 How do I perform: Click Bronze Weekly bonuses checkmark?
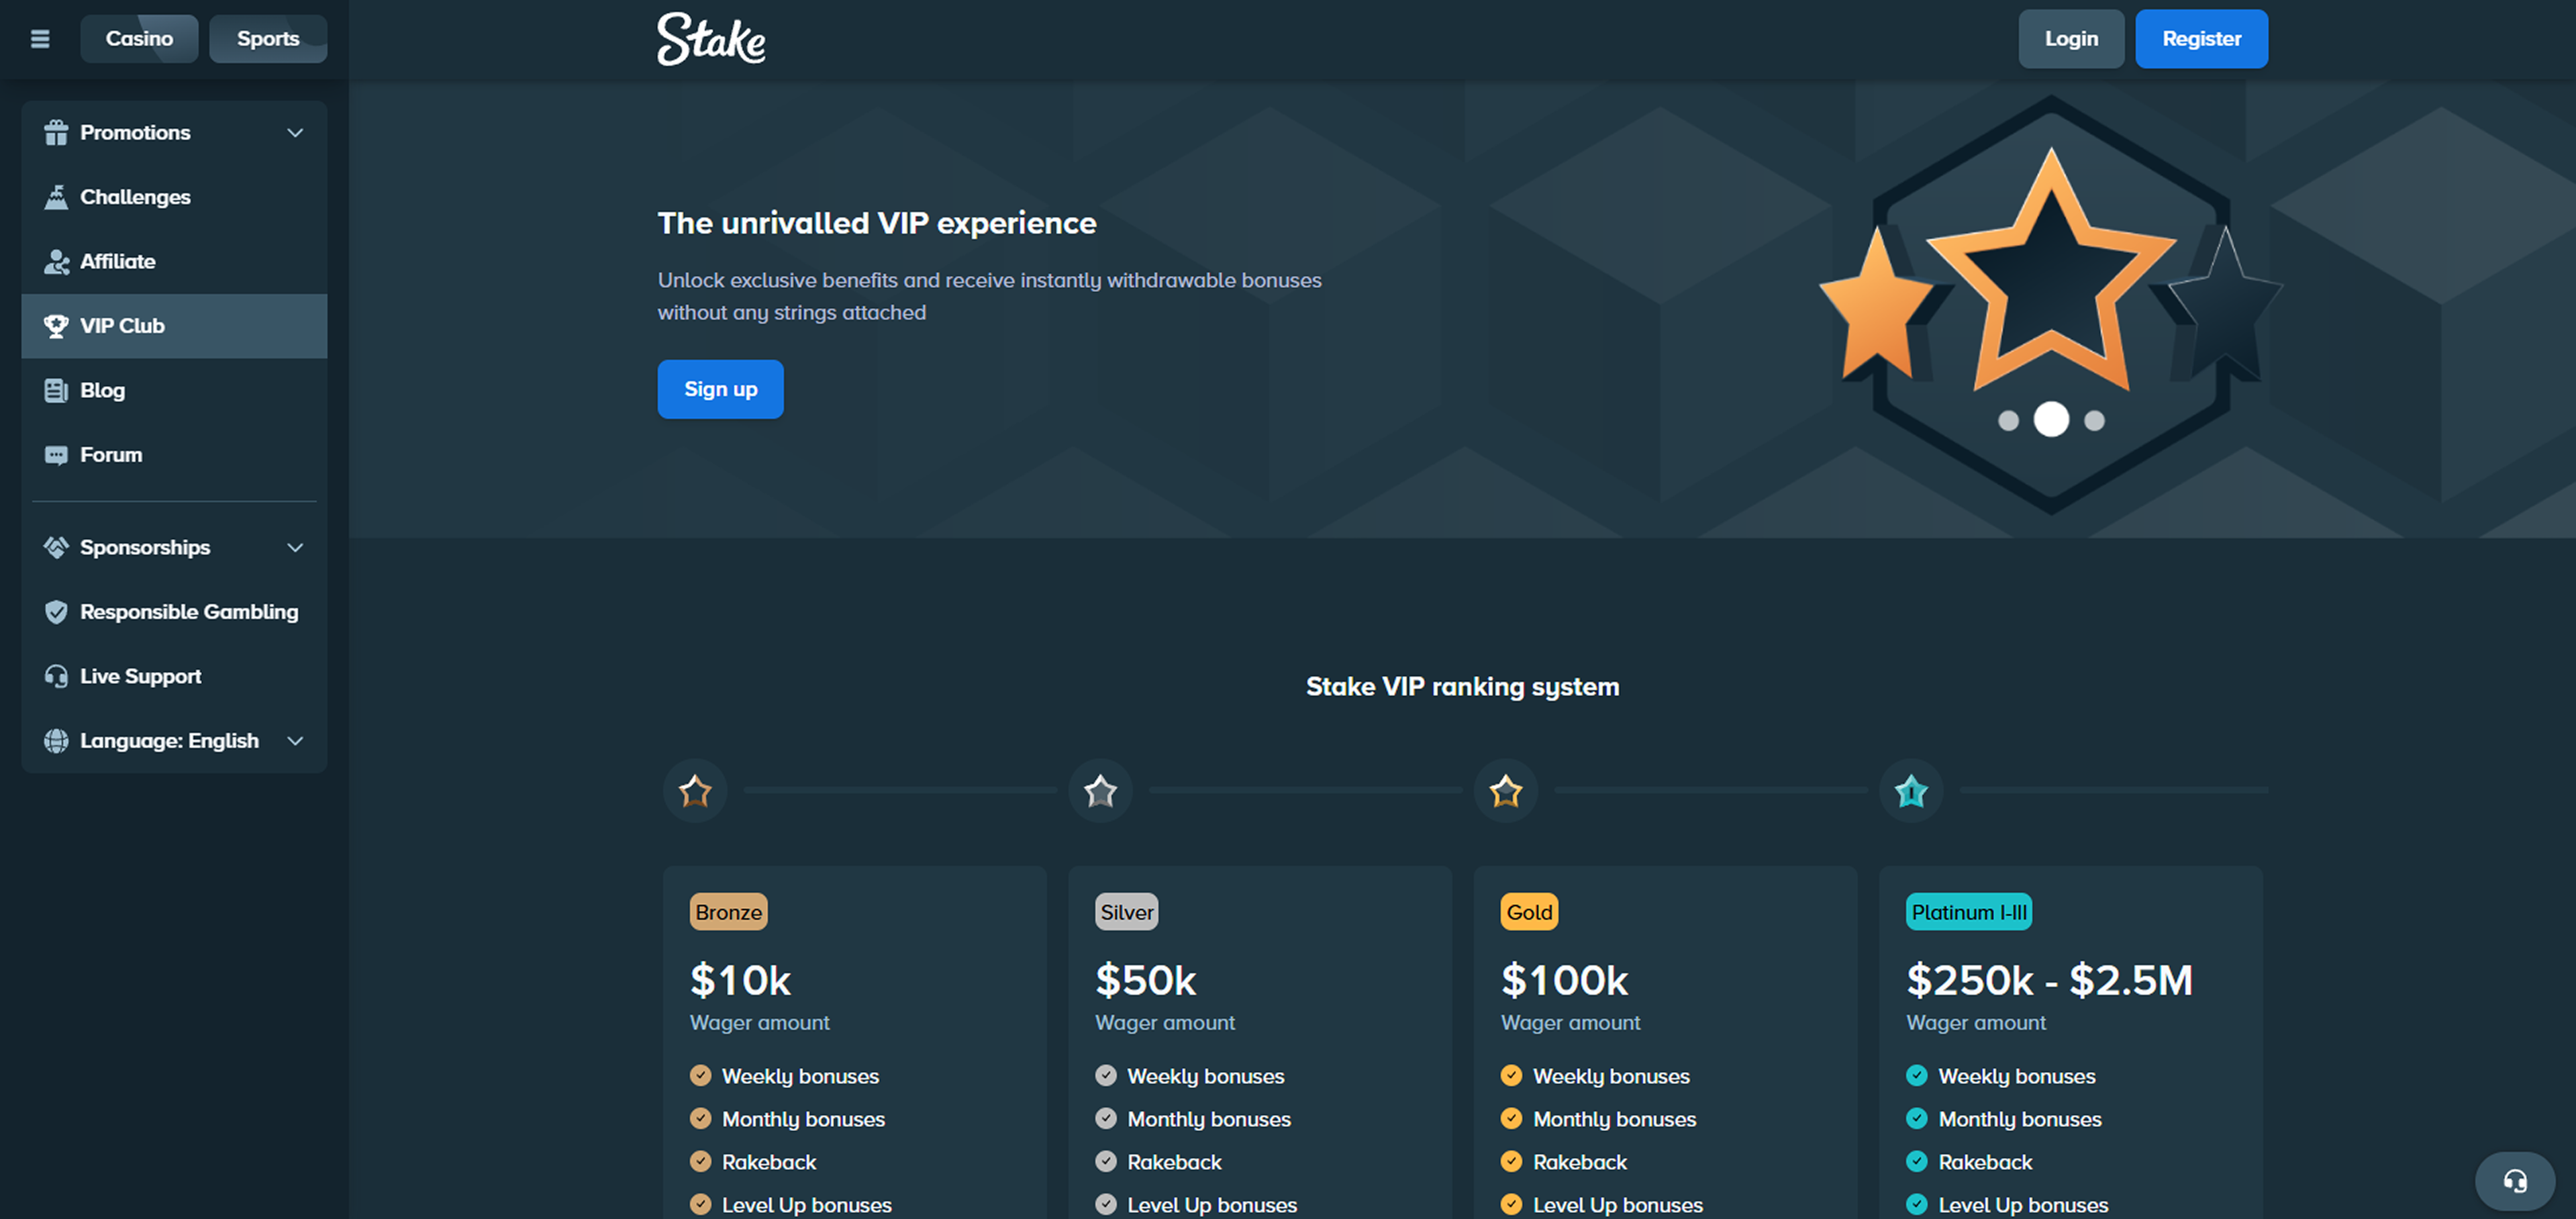(x=701, y=1075)
